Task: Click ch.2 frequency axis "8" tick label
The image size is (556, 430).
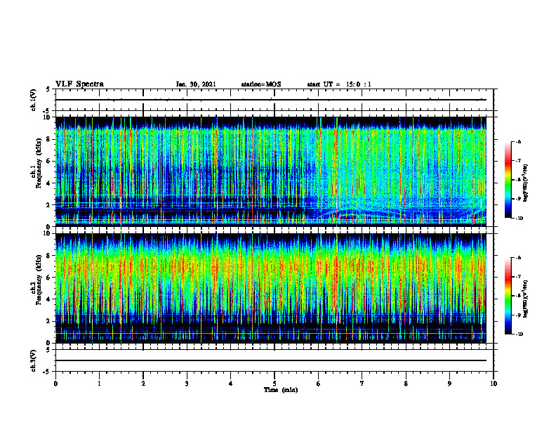Action: [49, 256]
